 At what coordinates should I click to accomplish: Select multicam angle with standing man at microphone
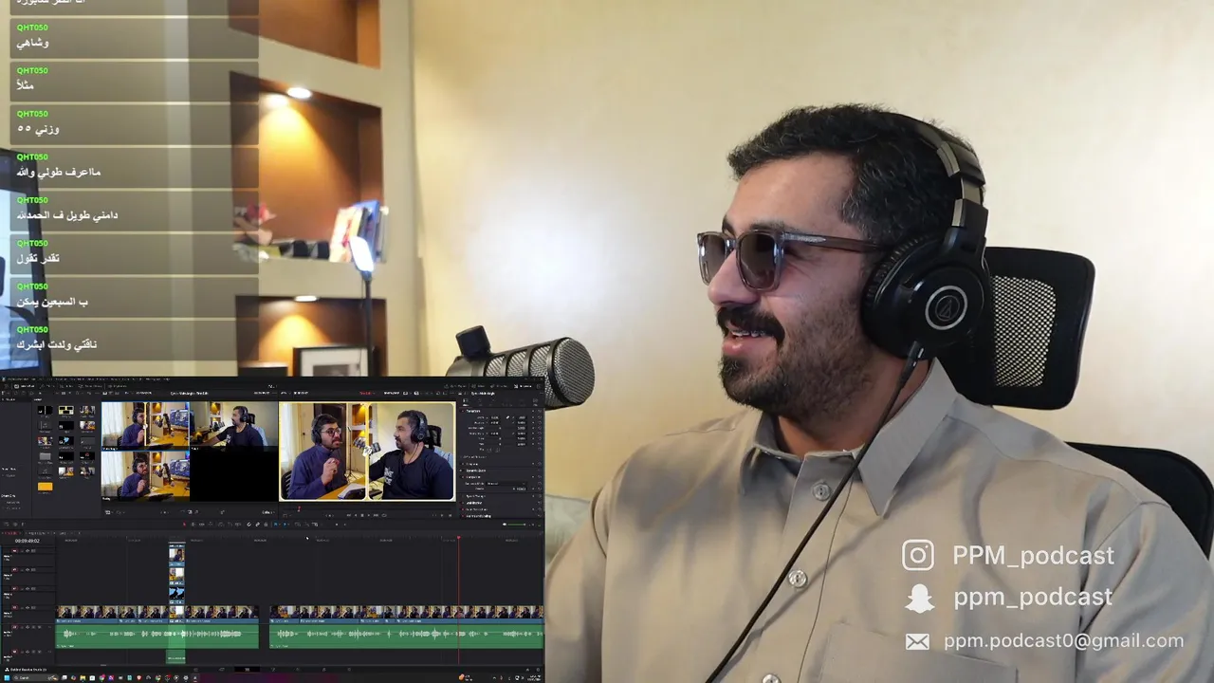point(145,425)
